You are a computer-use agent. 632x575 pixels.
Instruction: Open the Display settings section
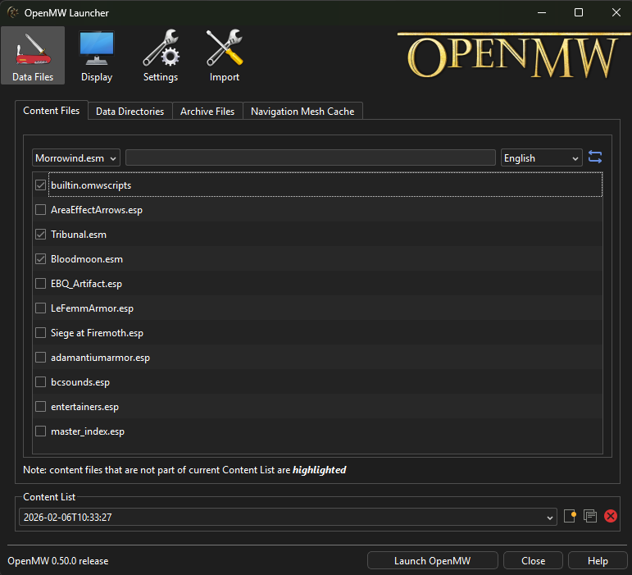pos(97,55)
